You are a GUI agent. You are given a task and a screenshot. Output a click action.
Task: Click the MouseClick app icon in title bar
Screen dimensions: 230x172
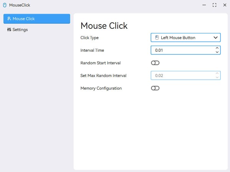(5, 5)
